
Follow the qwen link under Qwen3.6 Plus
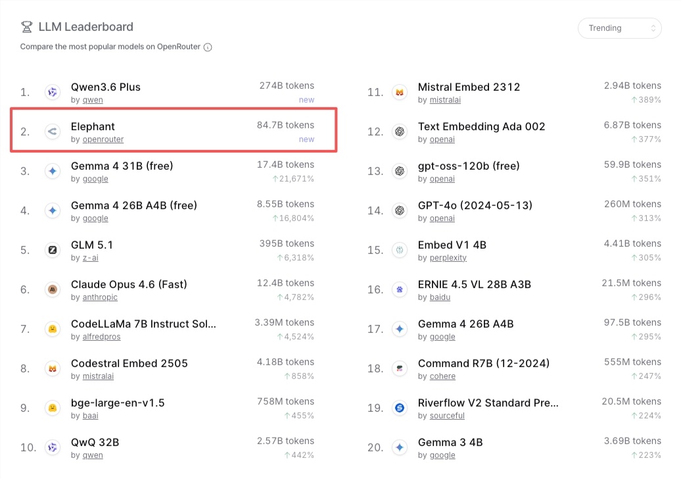[x=92, y=100]
